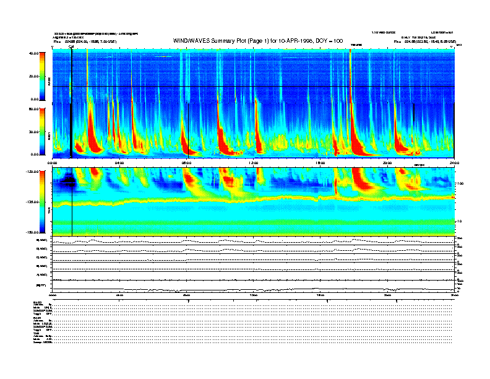Click the 40.00 label on RAD2 scale
This screenshot has height=379, width=490.
point(33,53)
